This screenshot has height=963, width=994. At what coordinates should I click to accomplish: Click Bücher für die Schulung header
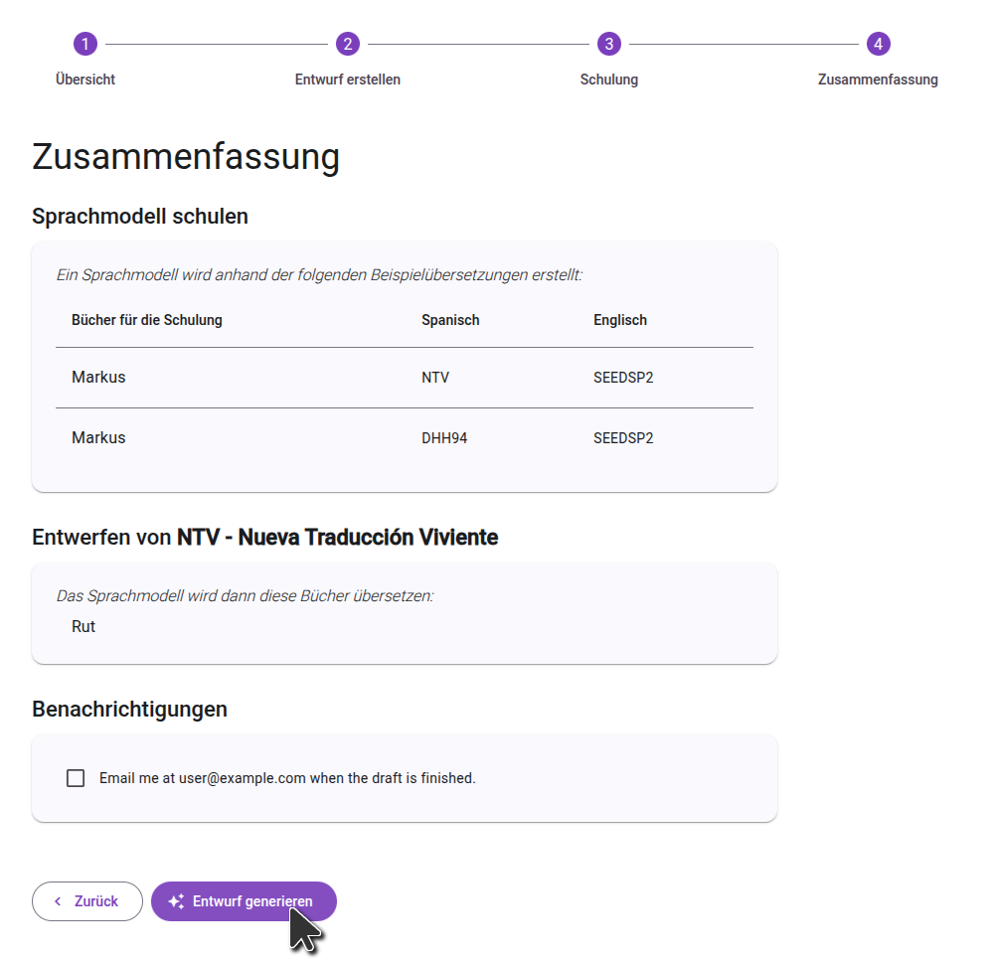[147, 320]
